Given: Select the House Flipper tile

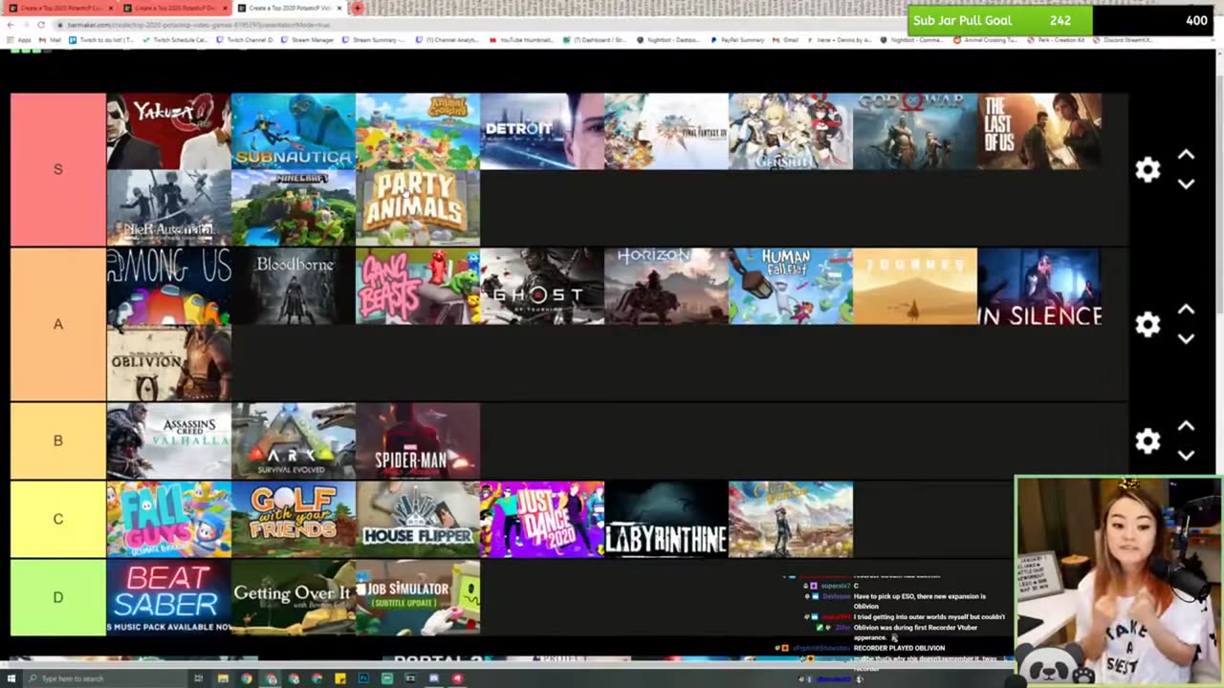Looking at the screenshot, I should coord(418,519).
